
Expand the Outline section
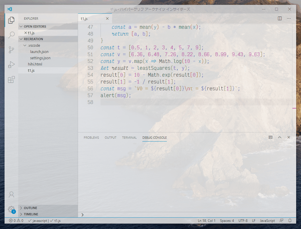pyautogui.click(x=48, y=208)
